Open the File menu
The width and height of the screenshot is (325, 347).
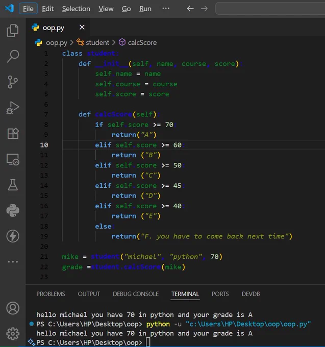point(28,9)
